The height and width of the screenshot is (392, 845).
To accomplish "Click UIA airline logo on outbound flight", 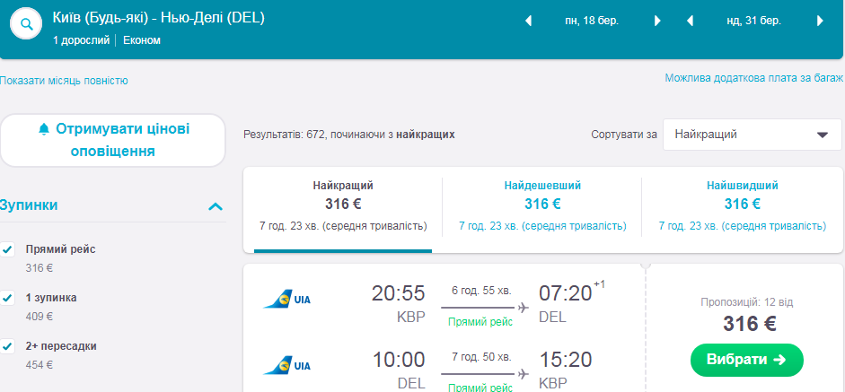I will click(286, 300).
